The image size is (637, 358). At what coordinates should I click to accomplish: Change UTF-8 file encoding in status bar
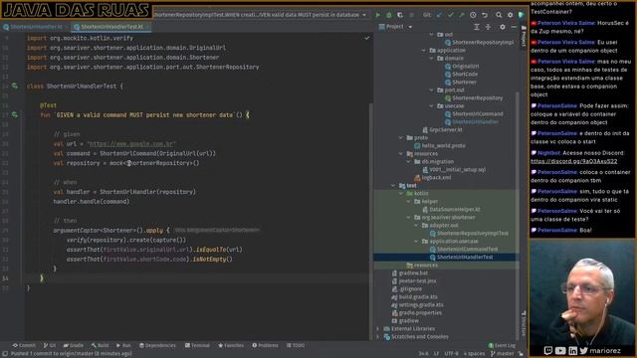[451, 354]
